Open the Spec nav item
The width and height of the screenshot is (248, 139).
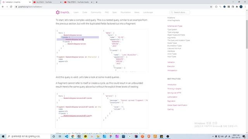tap(115, 12)
